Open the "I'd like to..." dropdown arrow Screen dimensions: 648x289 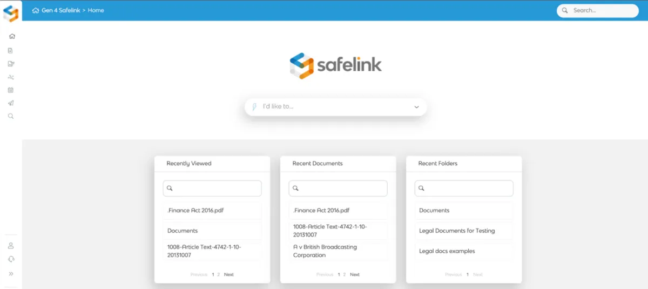416,107
